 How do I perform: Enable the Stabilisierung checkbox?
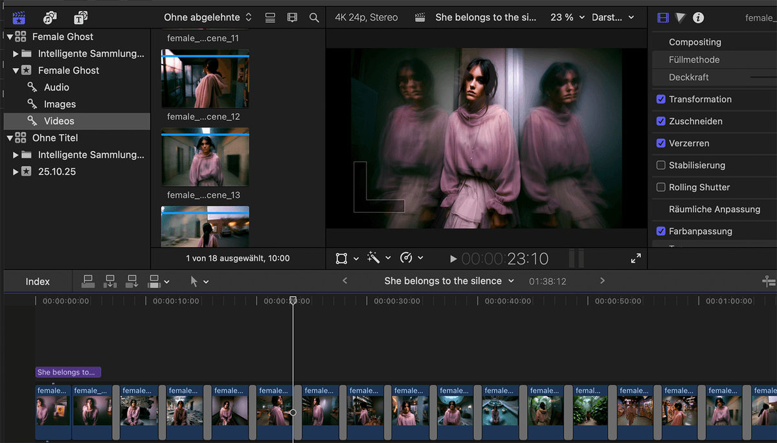click(x=660, y=166)
